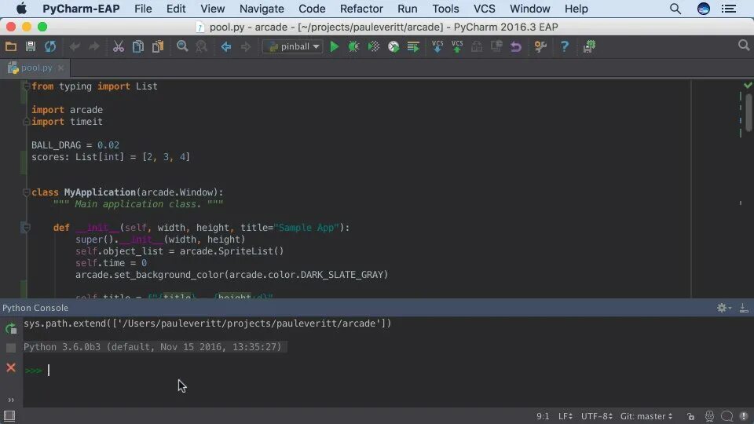Click the 9:1 cursor position indicator

click(543, 416)
